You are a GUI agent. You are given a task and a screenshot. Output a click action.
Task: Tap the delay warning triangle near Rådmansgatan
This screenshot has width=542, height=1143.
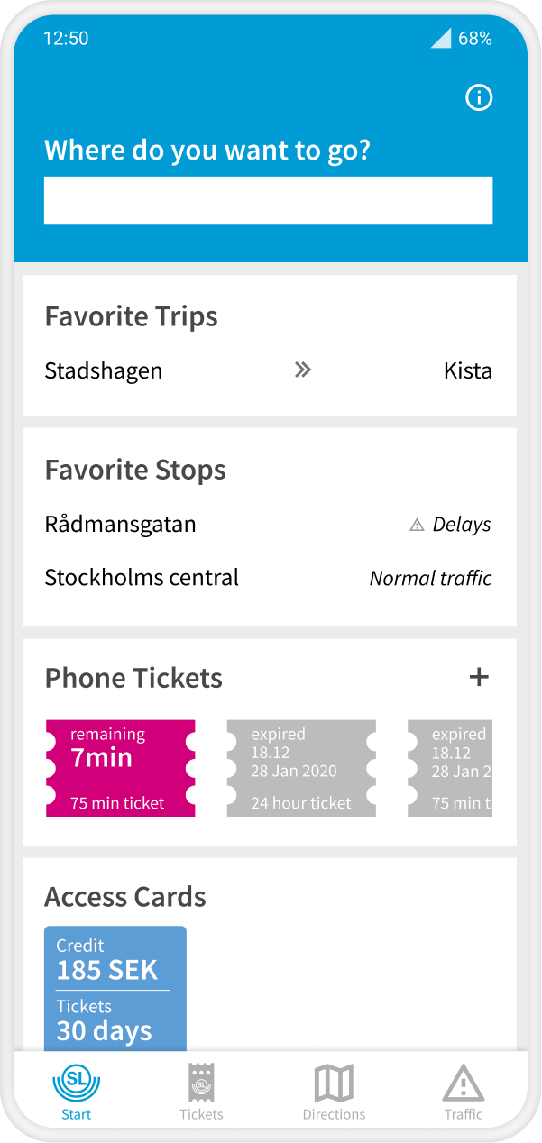(417, 525)
